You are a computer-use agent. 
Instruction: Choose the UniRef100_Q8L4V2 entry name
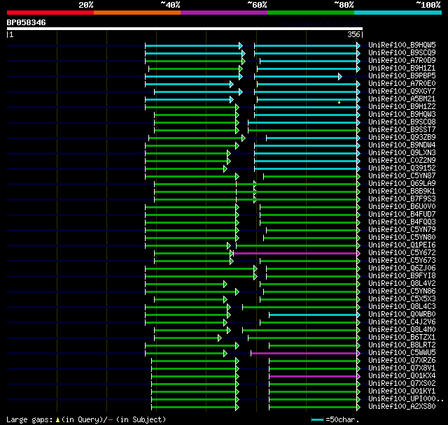tap(402, 284)
